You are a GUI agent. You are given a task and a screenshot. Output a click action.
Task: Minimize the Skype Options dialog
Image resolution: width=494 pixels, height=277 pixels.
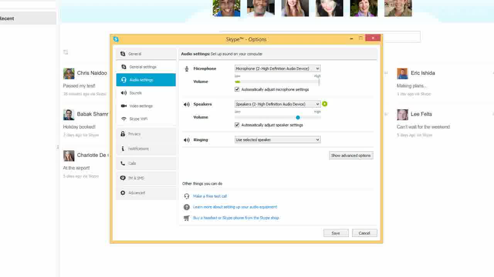point(352,38)
